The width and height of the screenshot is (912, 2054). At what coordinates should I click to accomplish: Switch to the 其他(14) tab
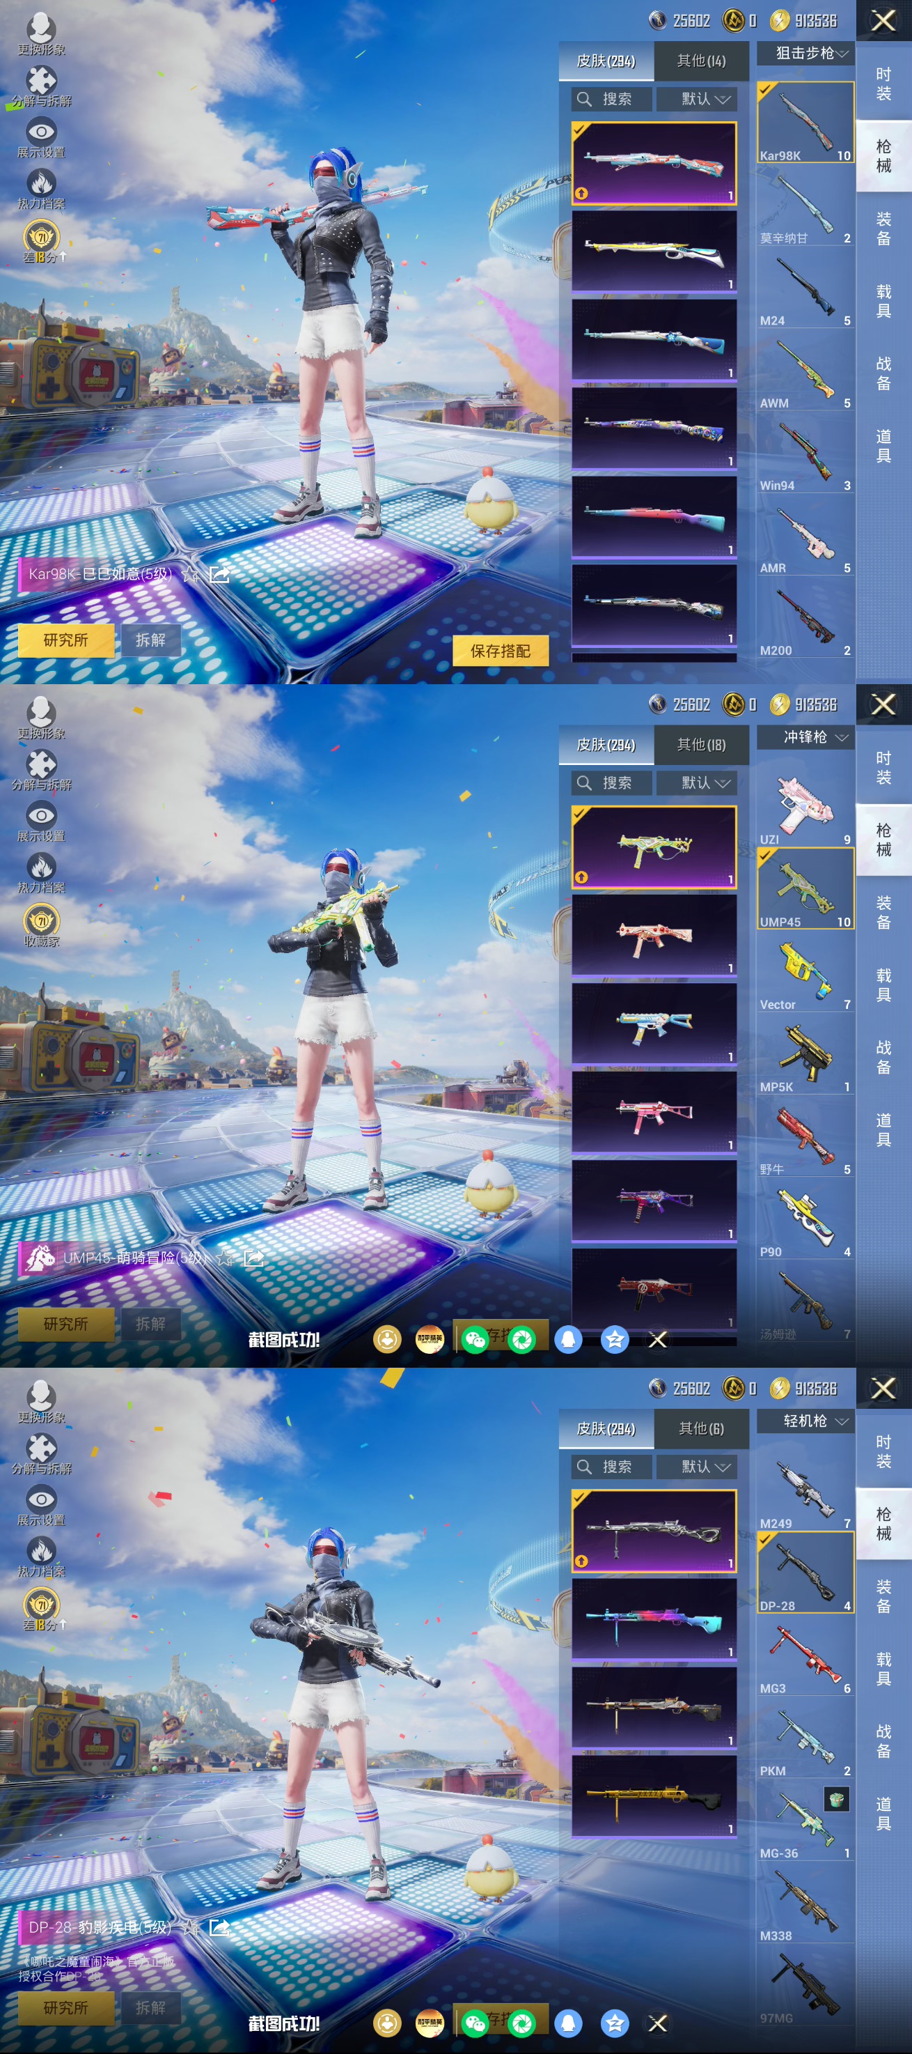coord(701,61)
